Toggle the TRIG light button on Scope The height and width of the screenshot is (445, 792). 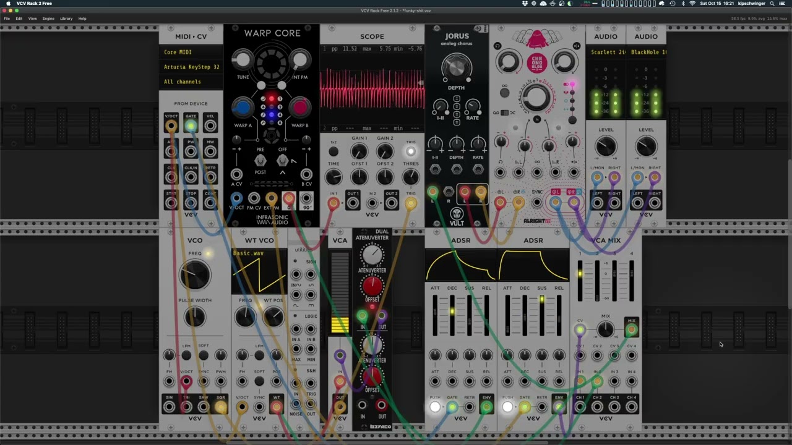411,151
